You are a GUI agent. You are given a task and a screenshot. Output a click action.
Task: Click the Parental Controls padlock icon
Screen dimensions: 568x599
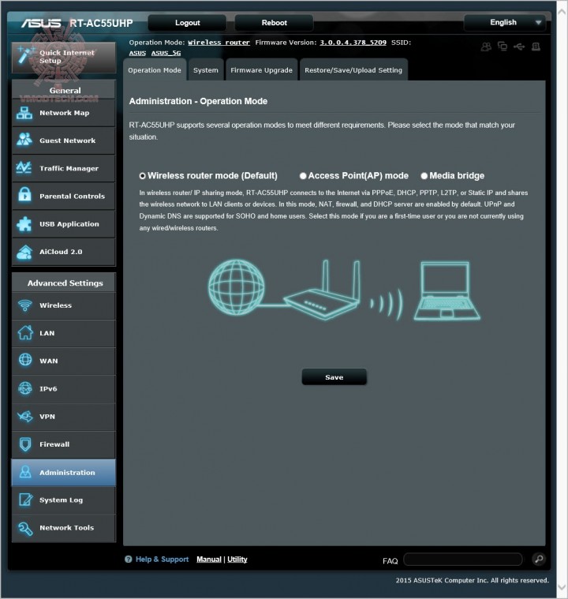(x=24, y=195)
